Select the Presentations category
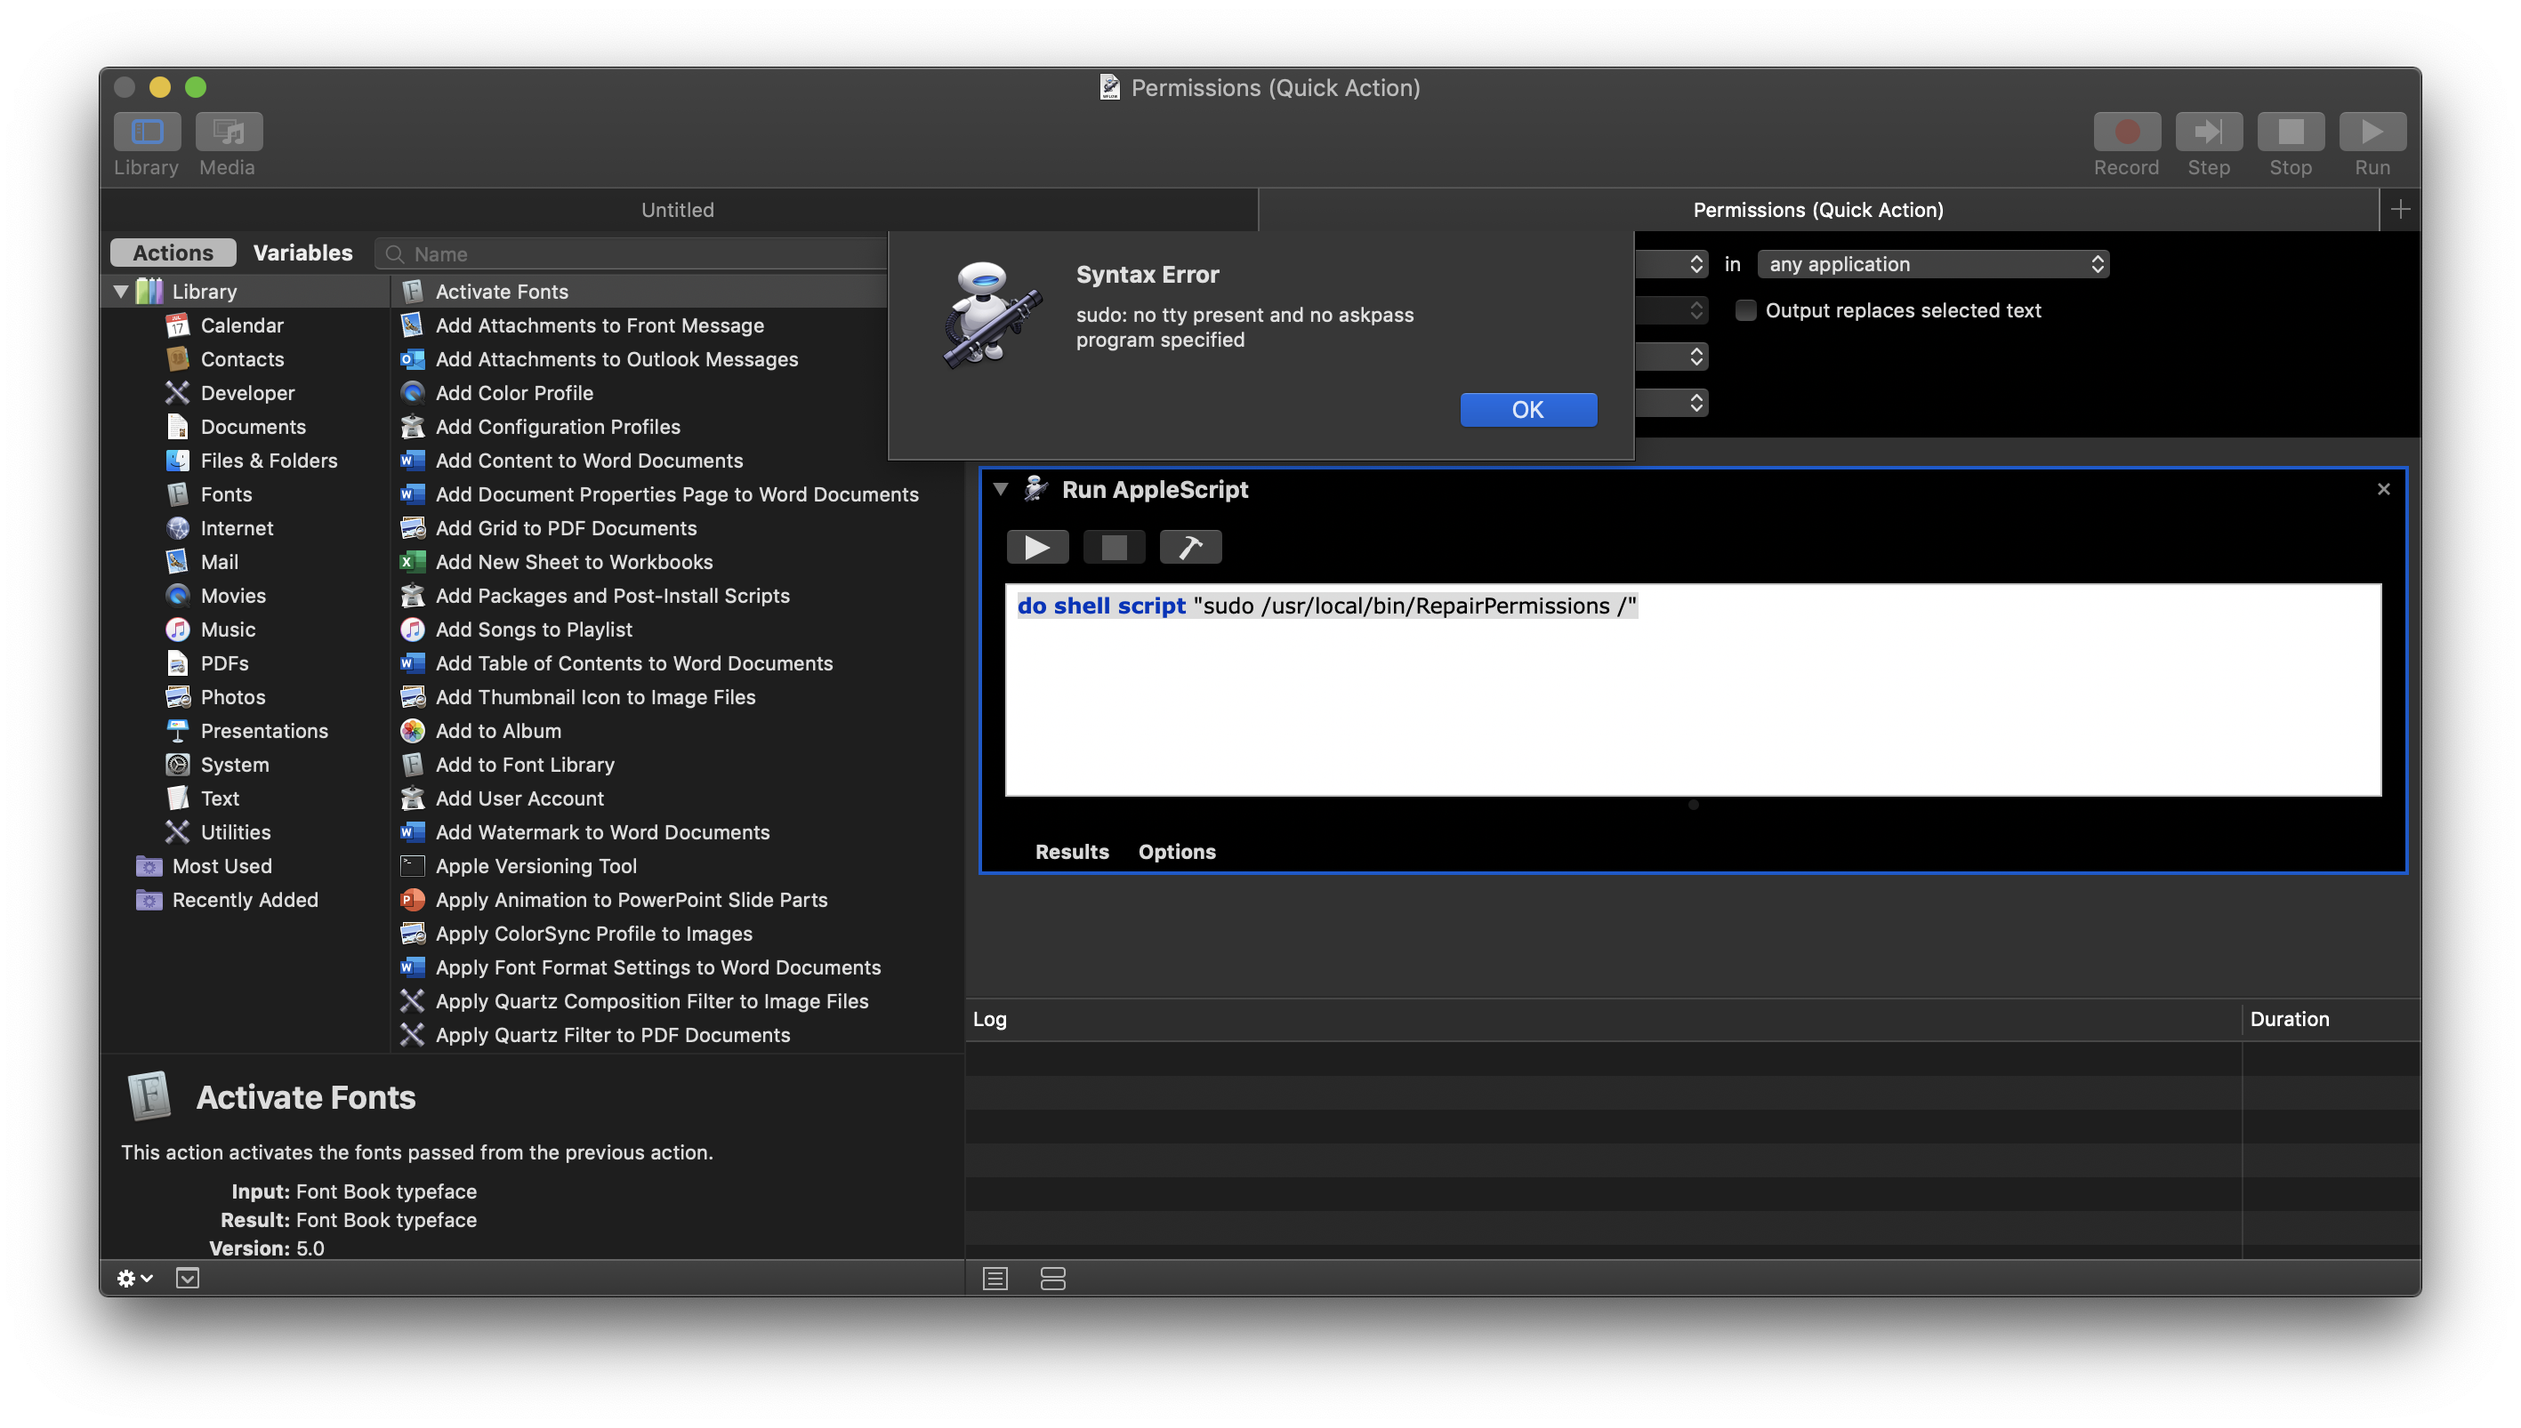The width and height of the screenshot is (2521, 1428). tap(264, 731)
